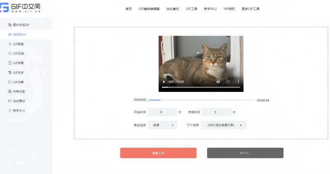The height and width of the screenshot is (174, 330).
Task: Select 所有功能 in sidebar
Action: [26, 91]
